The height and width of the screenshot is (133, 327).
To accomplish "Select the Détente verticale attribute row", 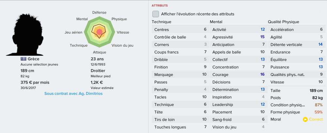I will click(297, 45).
